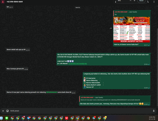Click the 'Hari ini' date label
Image resolution: width=158 pixels, height=121 pixels.
[78, 8]
